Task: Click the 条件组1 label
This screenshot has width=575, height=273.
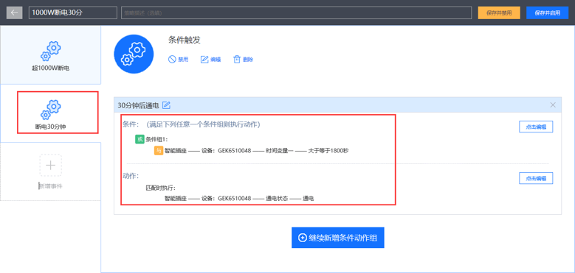Action: tap(156, 139)
